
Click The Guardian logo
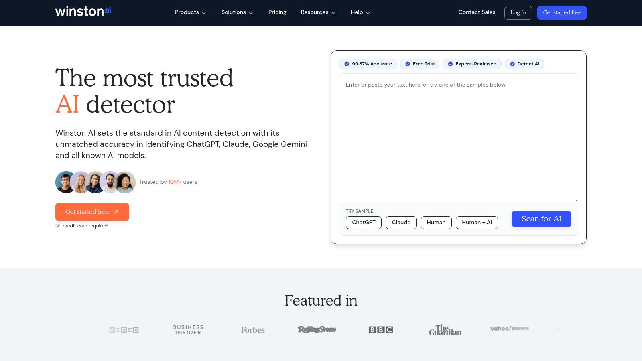click(x=445, y=330)
